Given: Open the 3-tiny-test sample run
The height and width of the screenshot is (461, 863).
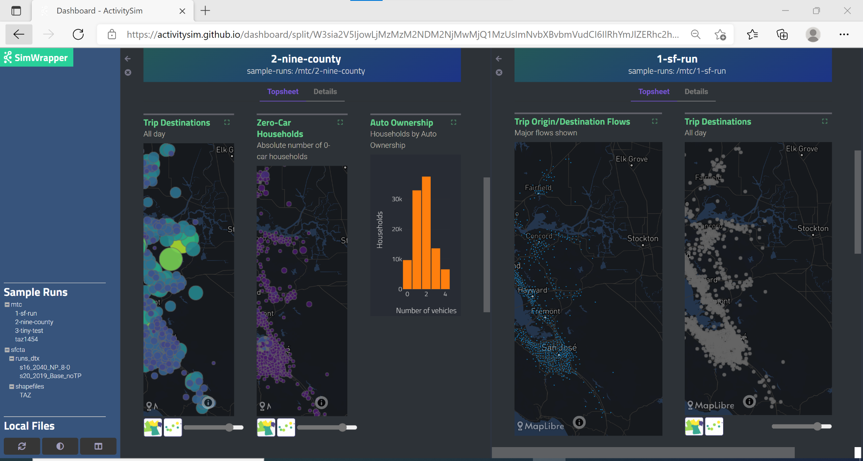Looking at the screenshot, I should click(x=29, y=331).
